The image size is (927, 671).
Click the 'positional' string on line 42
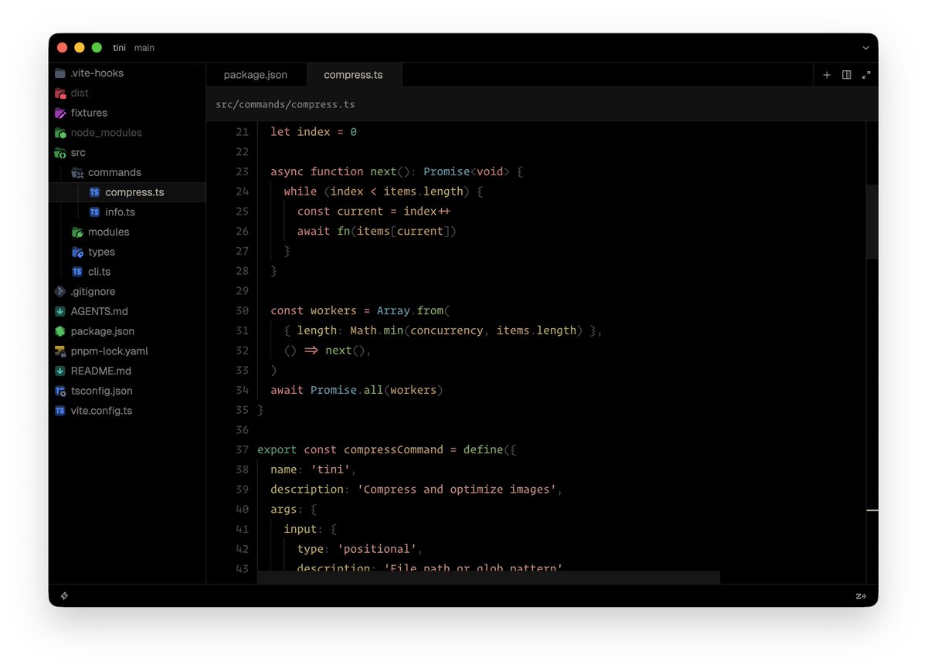(377, 549)
